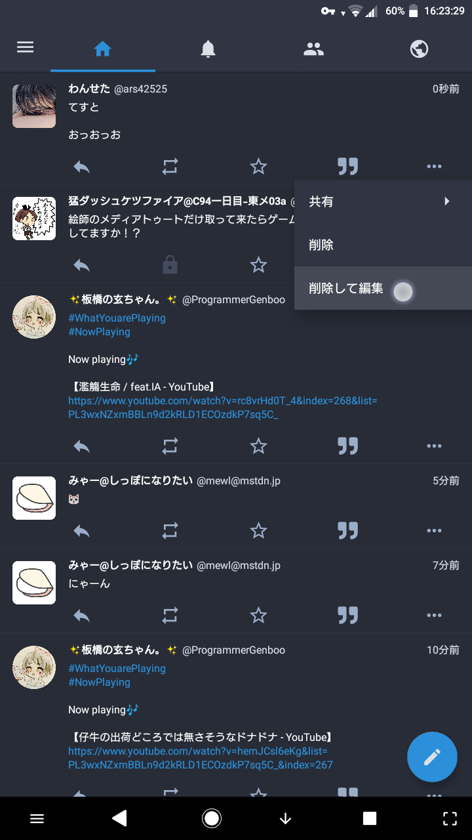Reply to the わんせた post
This screenshot has width=472, height=840.
tap(81, 167)
